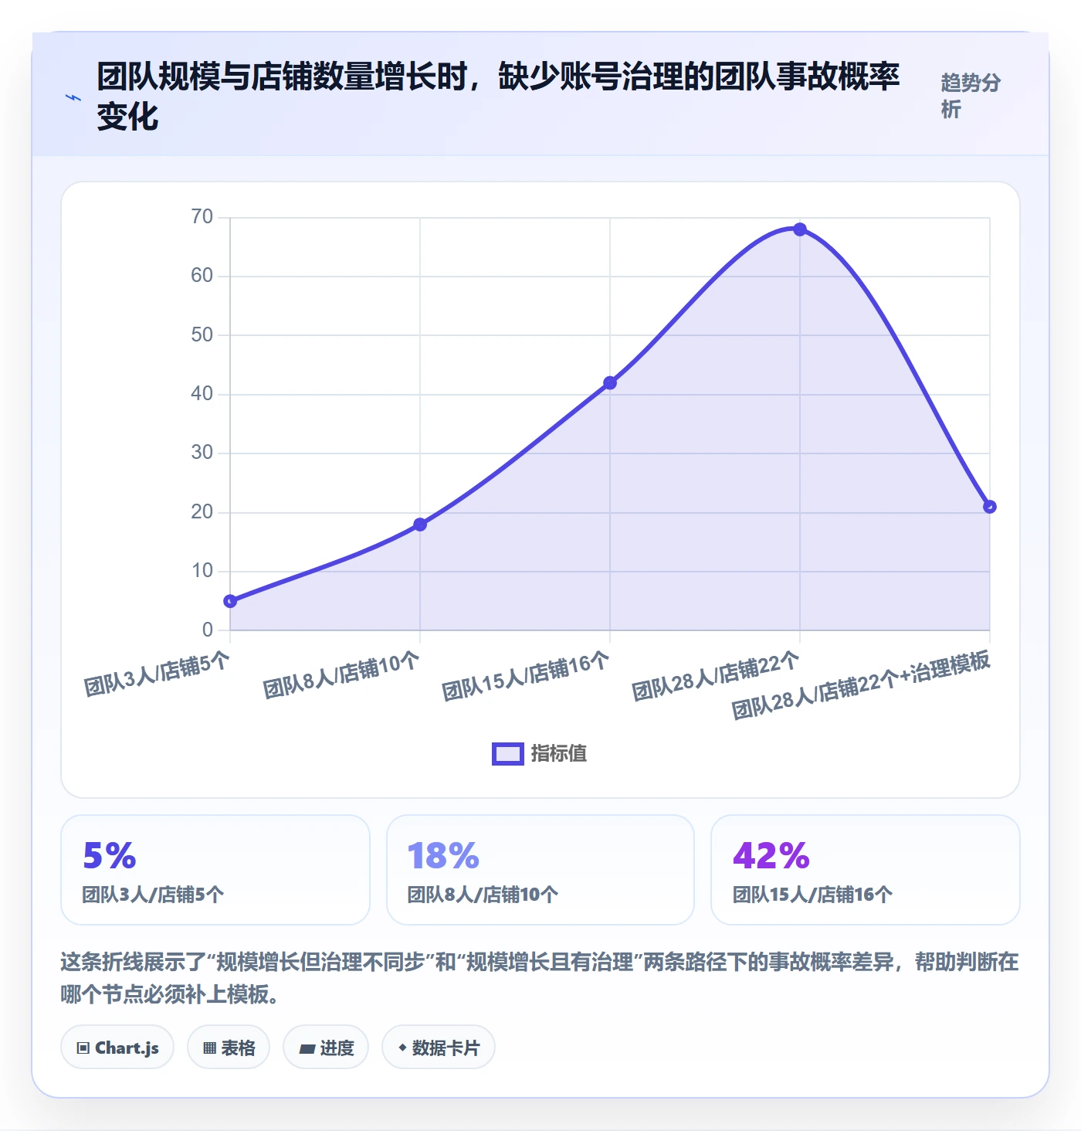The width and height of the screenshot is (1081, 1131).
Task: Click the bar icon in 进度 chip
Action: tap(307, 1049)
